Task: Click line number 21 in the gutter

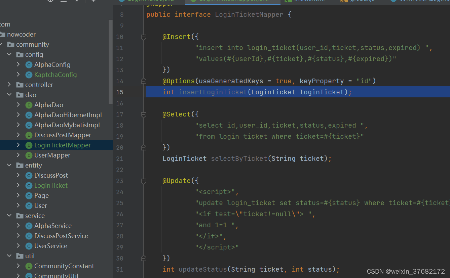Action: pyautogui.click(x=120, y=158)
